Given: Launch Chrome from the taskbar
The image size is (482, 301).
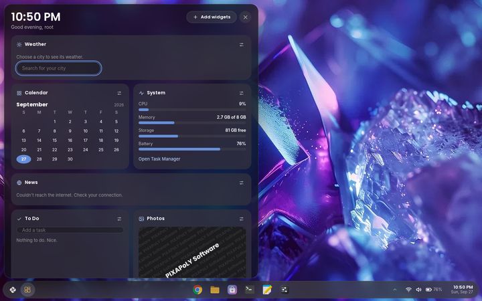Looking at the screenshot, I should 197,290.
